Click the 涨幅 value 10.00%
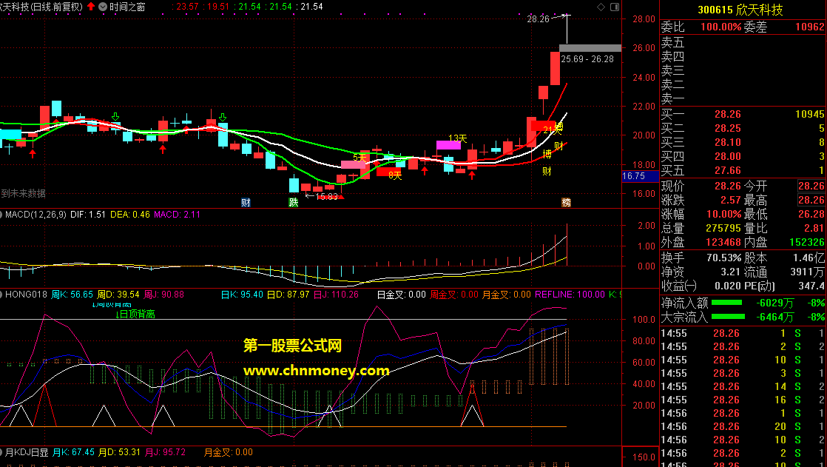Screen dimensions: 827x467 coord(723,214)
